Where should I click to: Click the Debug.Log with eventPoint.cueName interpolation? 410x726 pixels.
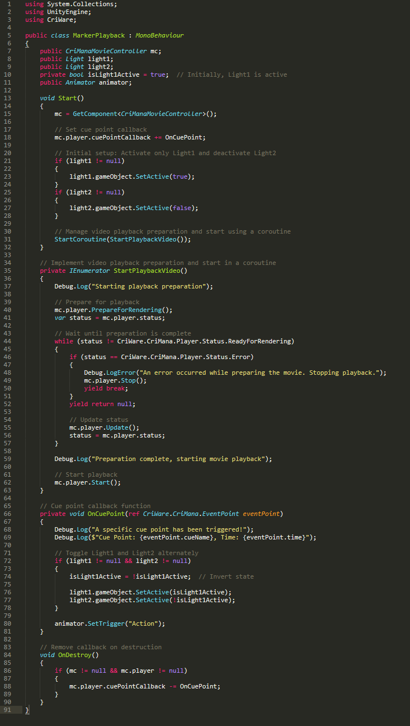pyautogui.click(x=185, y=537)
